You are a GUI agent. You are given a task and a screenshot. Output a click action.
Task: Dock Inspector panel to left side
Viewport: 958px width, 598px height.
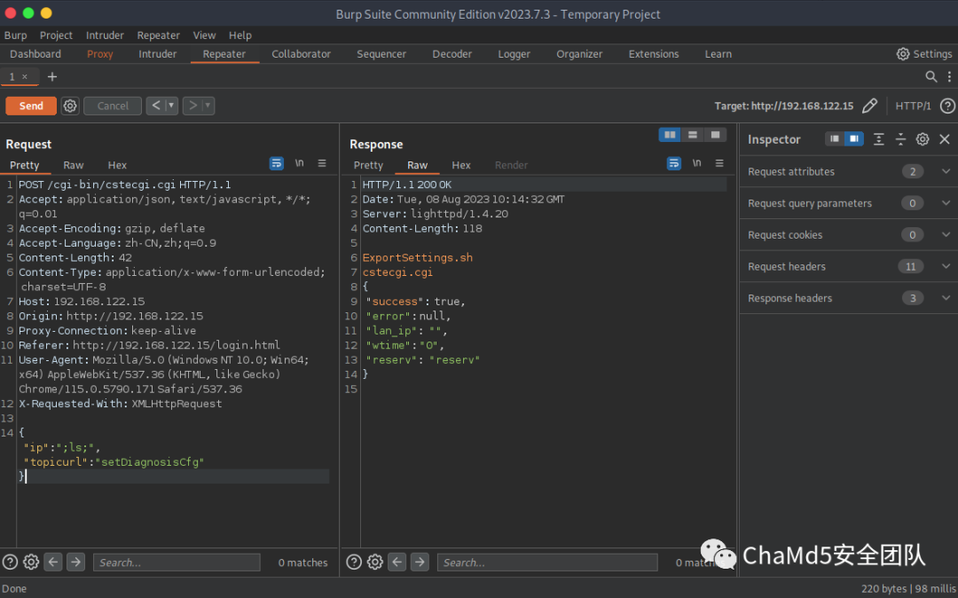(x=835, y=139)
